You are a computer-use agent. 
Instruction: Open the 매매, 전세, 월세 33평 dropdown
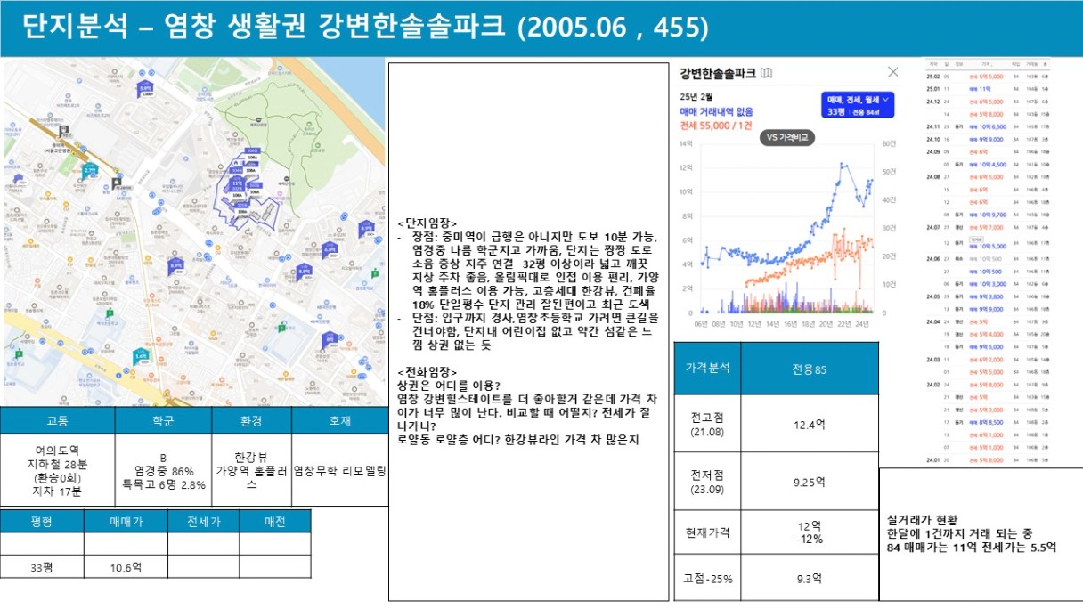point(858,105)
